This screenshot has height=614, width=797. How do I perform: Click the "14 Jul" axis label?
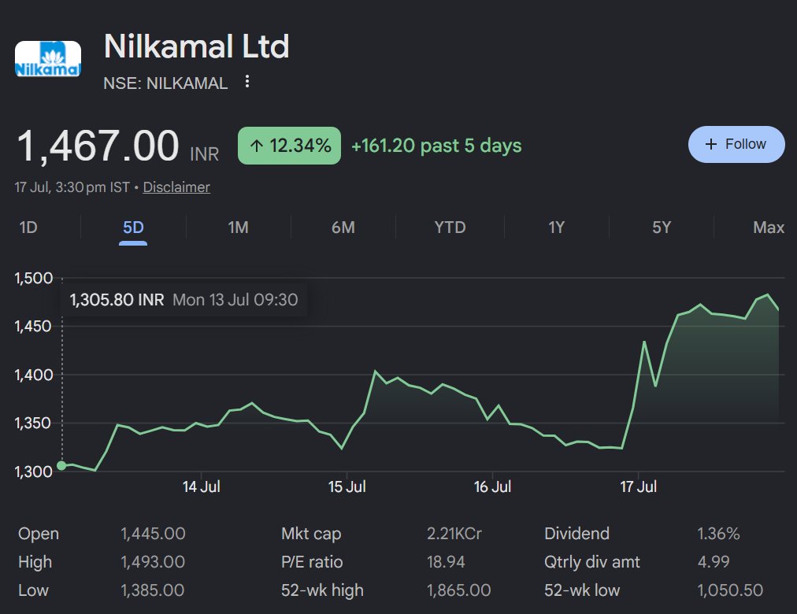point(202,486)
